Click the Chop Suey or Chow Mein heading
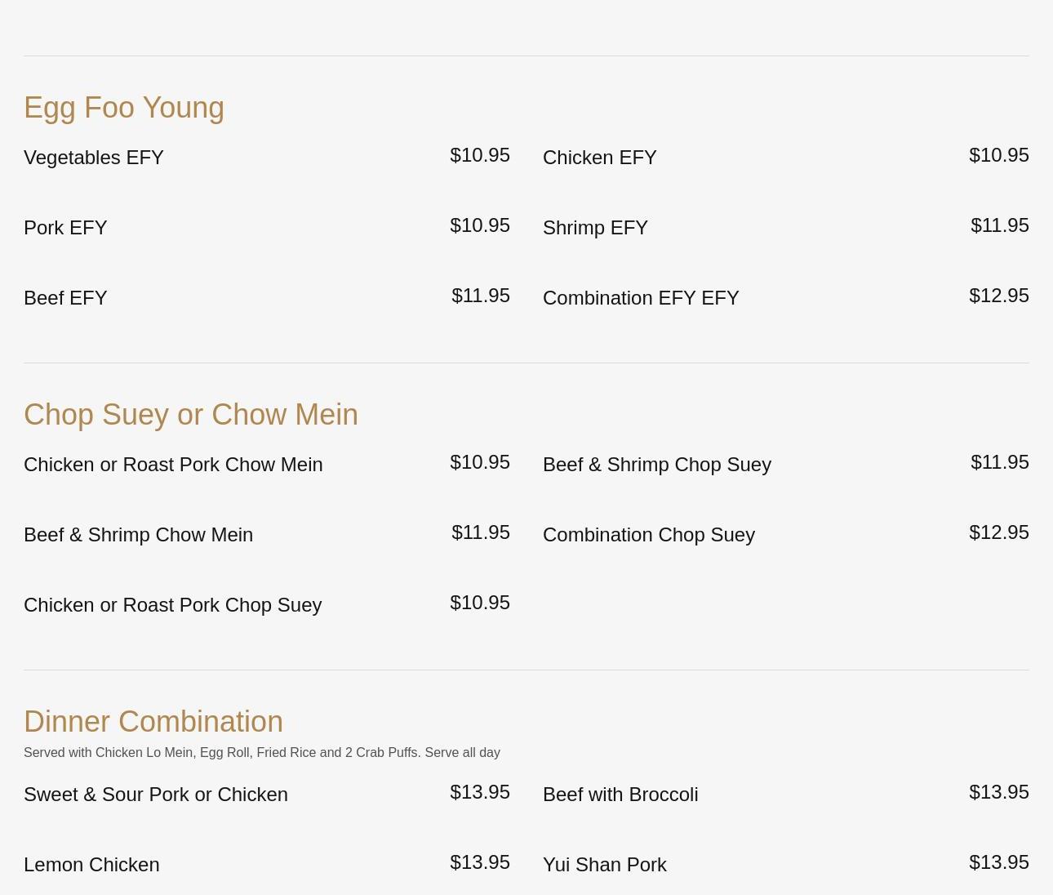Screen dimensions: 1053x895 pos(191,415)
